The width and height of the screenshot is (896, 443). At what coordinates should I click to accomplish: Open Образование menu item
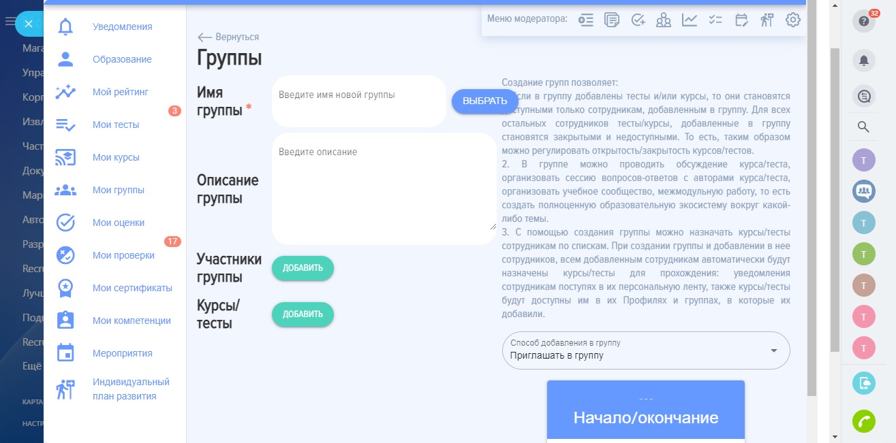(122, 59)
